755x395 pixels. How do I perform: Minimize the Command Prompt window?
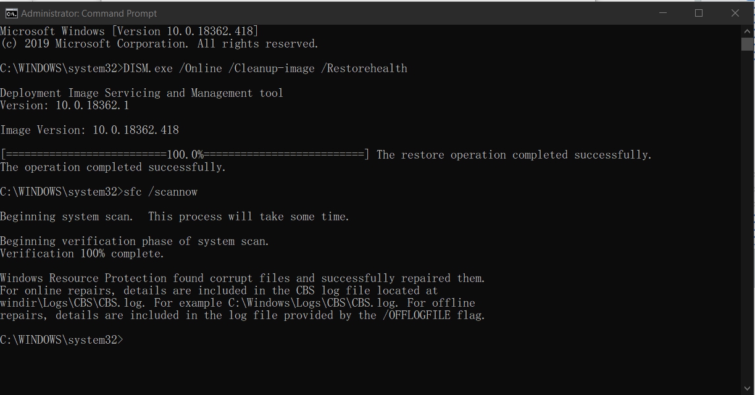[663, 13]
